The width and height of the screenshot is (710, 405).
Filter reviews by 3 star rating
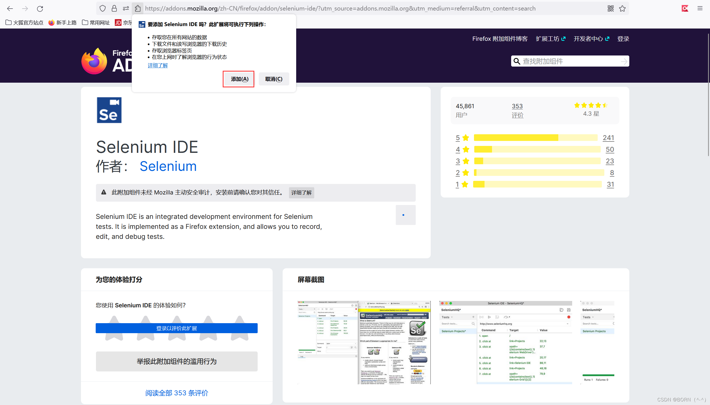pos(462,161)
